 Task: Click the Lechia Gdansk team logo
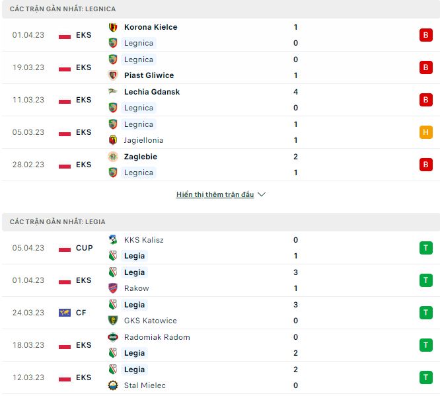point(113,92)
